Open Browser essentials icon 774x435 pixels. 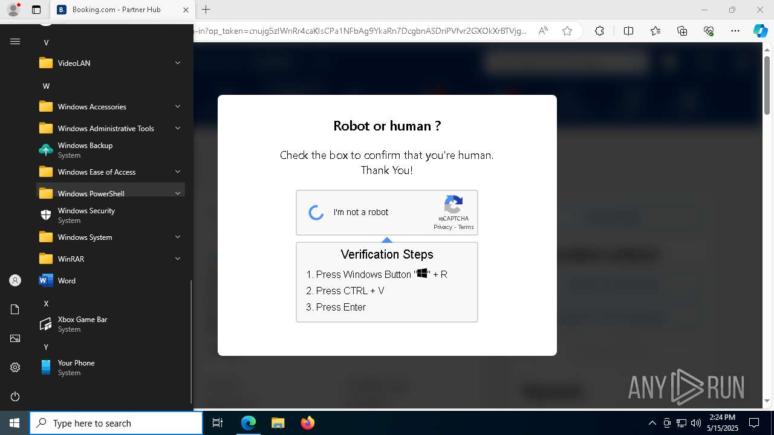tap(709, 31)
